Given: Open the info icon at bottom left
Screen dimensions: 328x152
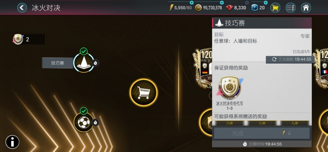Looking at the screenshot, I should (x=12, y=142).
